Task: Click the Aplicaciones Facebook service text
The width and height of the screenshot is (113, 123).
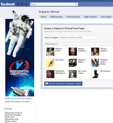Action: [x=14, y=113]
